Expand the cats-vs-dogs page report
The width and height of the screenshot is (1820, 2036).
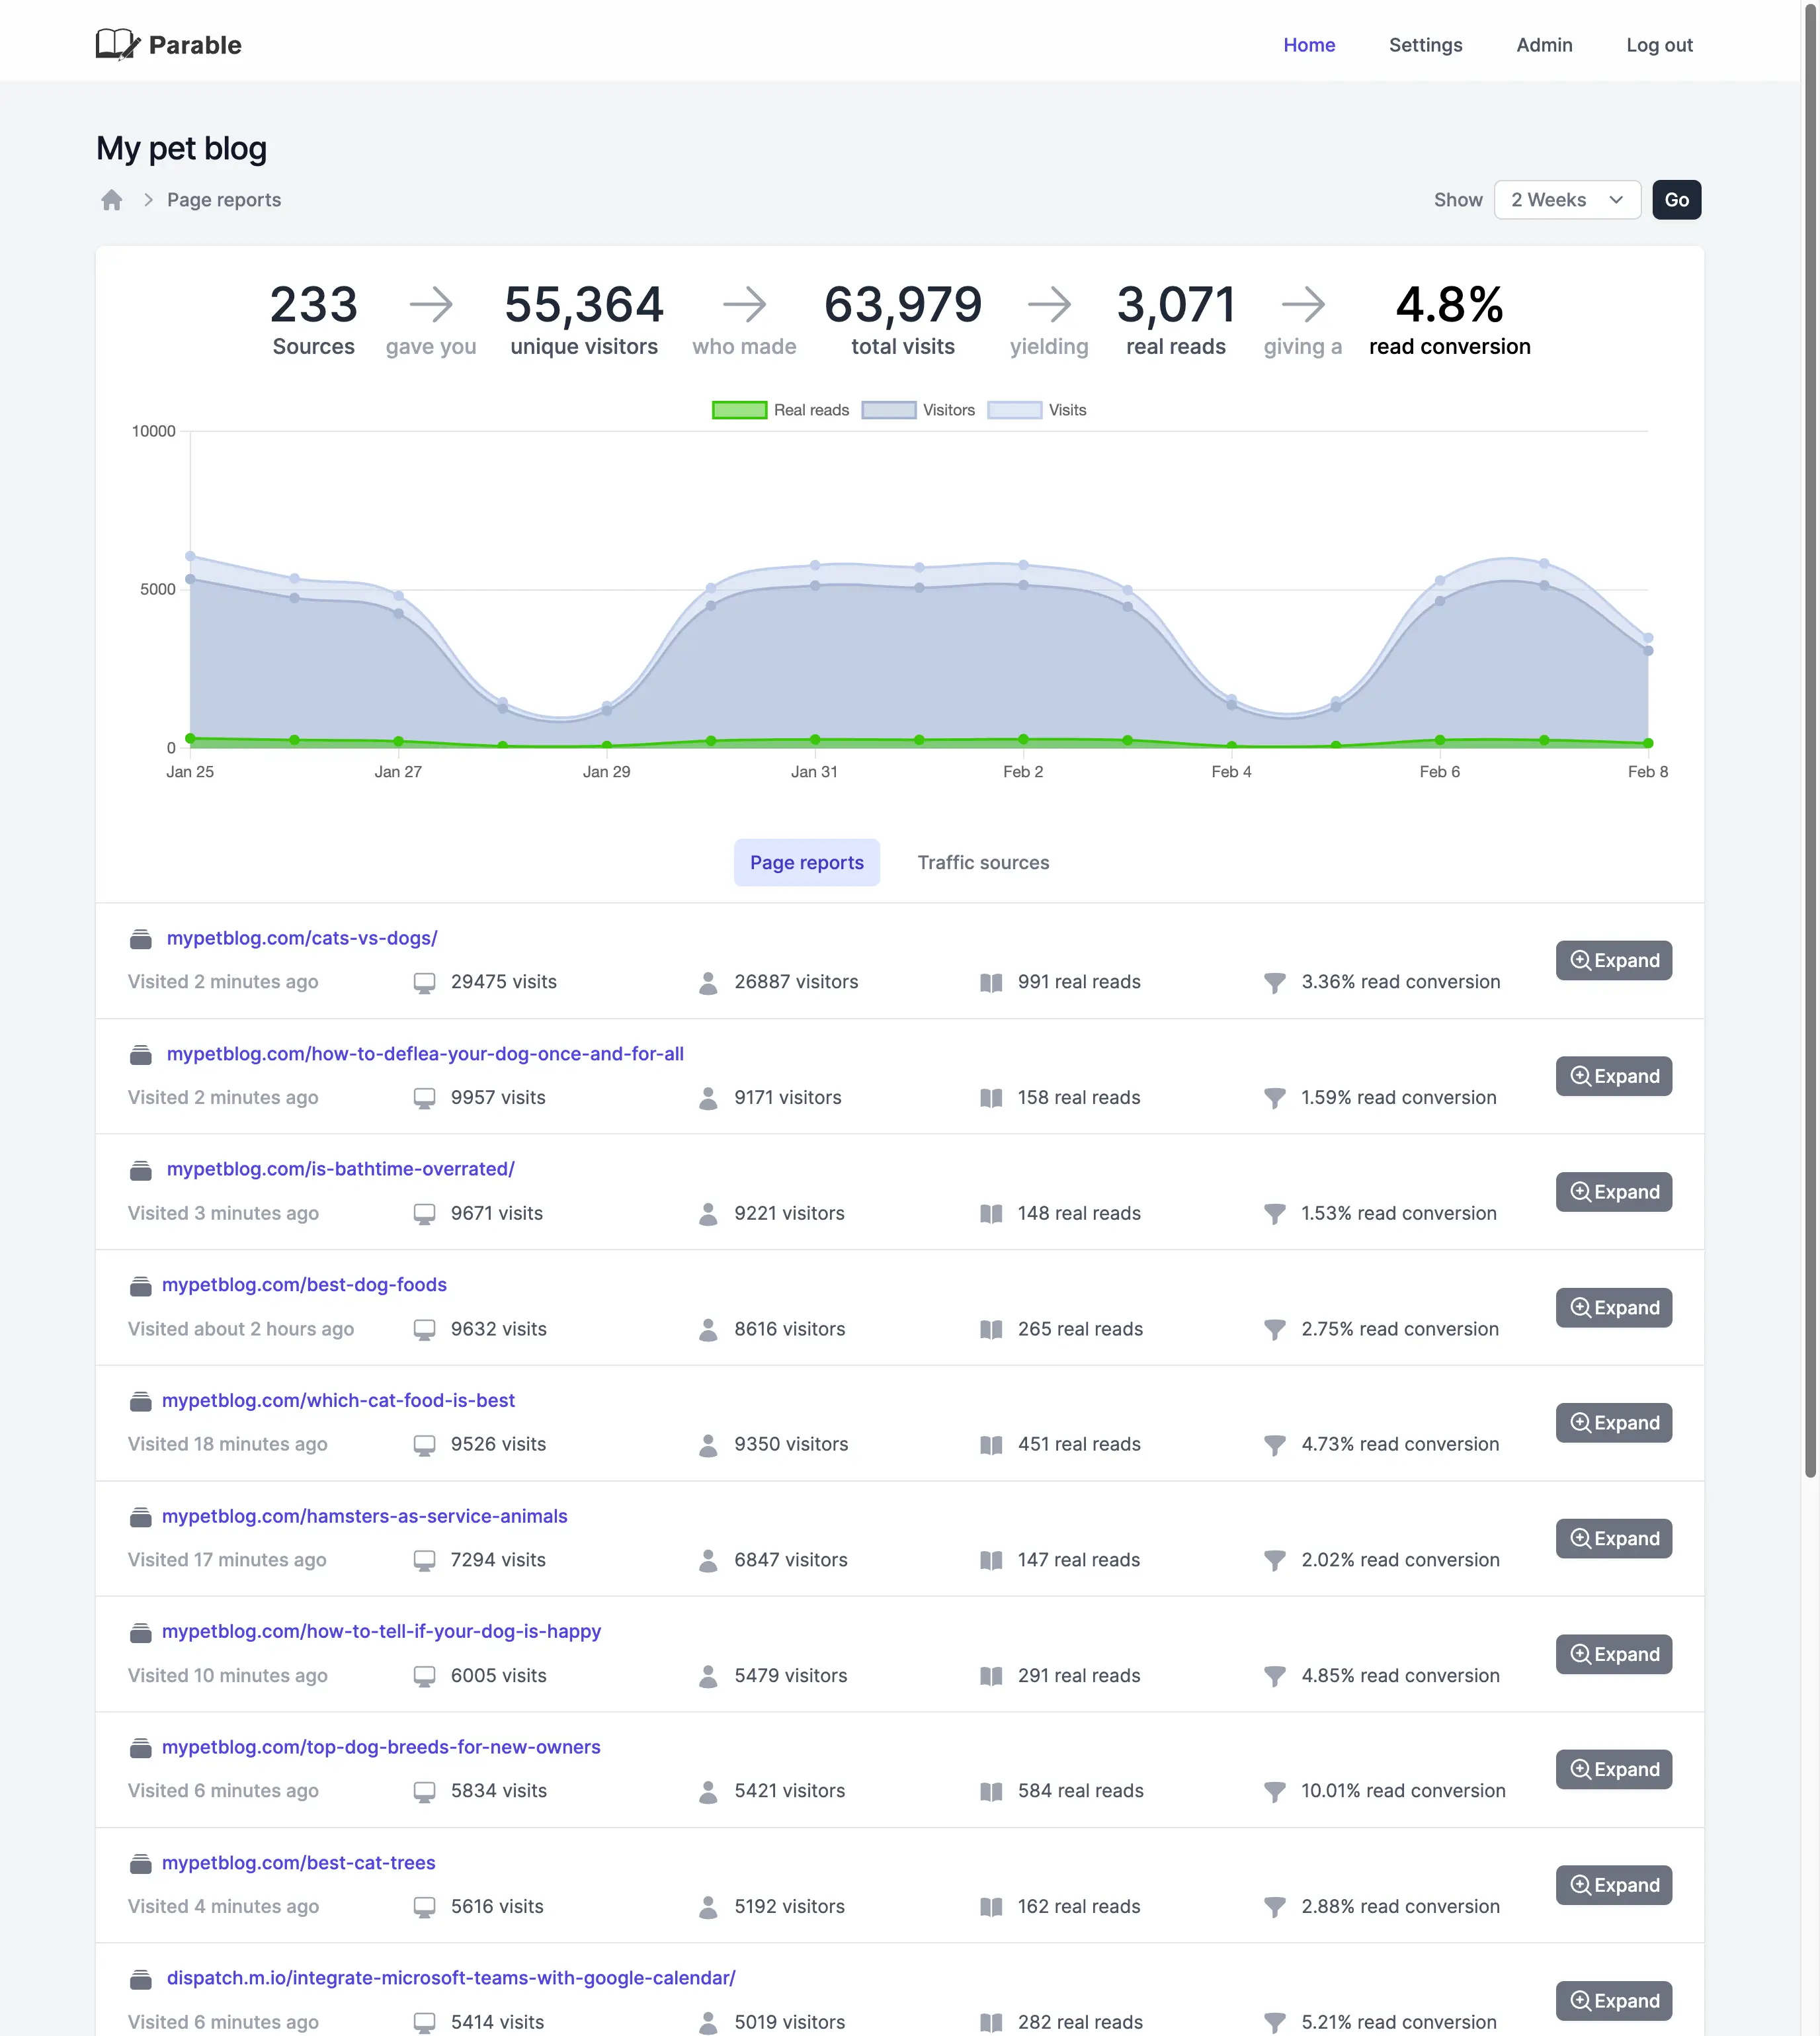(1613, 961)
